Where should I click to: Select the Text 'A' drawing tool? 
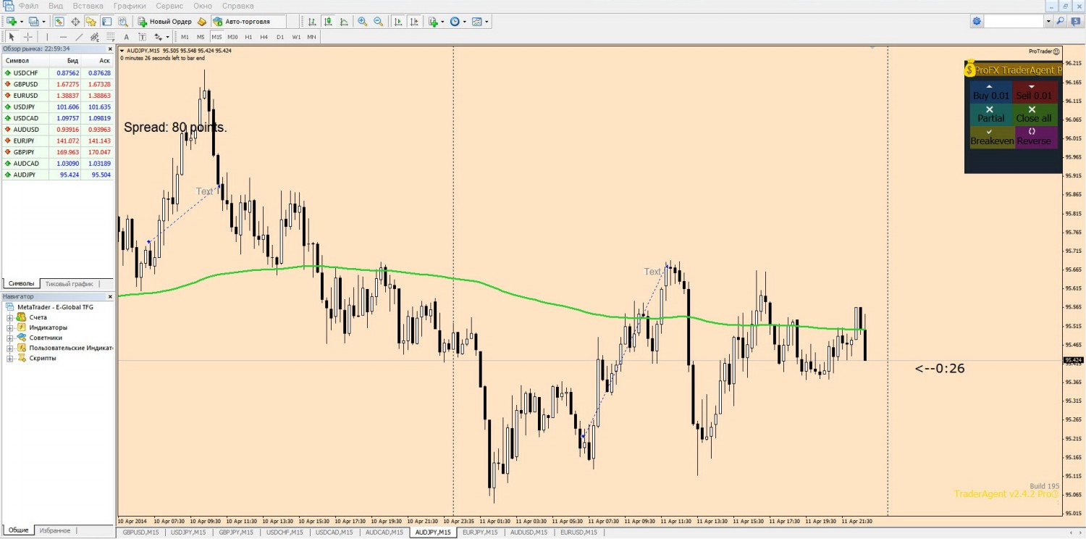126,37
